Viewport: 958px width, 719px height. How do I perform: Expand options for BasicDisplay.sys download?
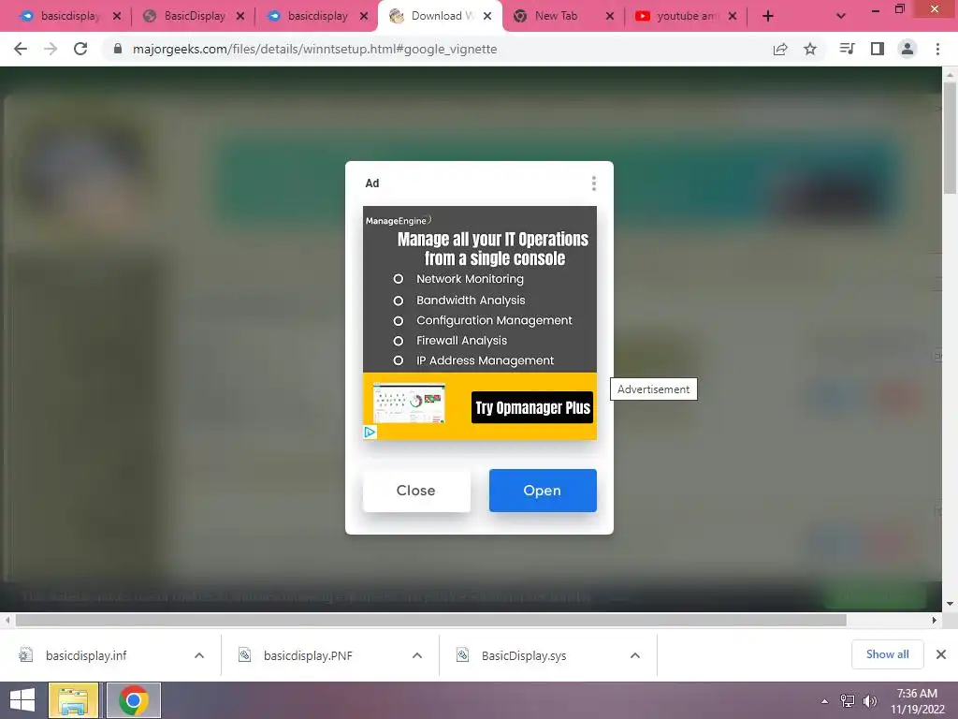635,655
